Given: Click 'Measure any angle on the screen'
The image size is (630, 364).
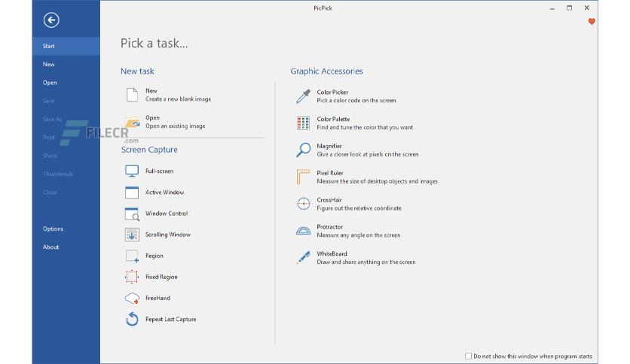Looking at the screenshot, I should pyautogui.click(x=359, y=235).
